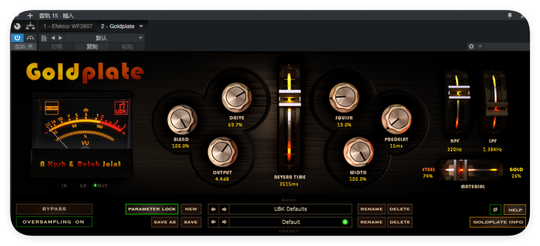Click the OUTPUT knob
The width and height of the screenshot is (540, 246).
(x=223, y=152)
